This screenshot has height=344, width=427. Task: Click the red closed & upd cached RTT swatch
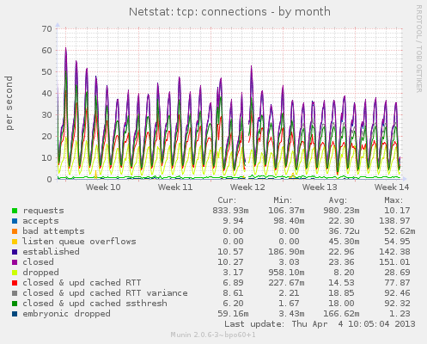pyautogui.click(x=15, y=283)
